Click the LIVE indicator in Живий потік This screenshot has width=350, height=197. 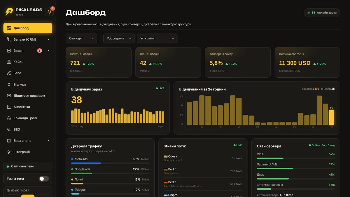238,145
